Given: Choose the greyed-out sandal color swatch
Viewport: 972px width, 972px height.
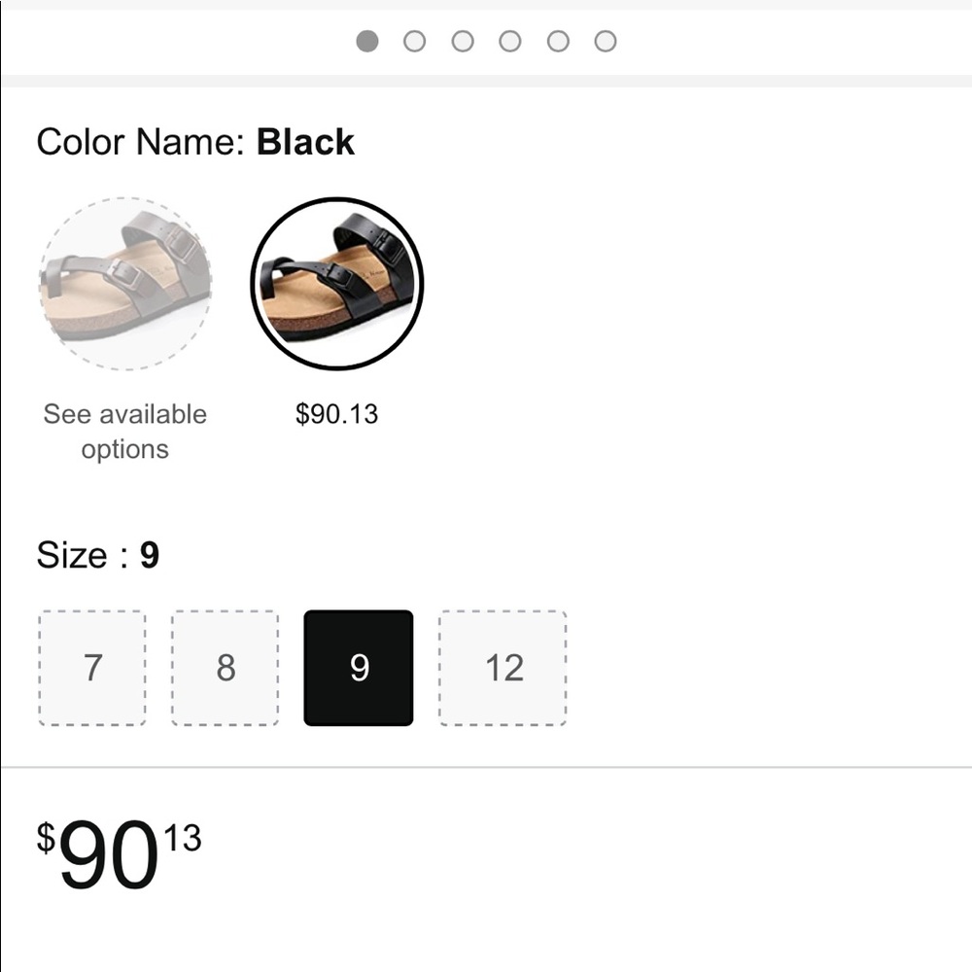Looking at the screenshot, I should click(125, 284).
